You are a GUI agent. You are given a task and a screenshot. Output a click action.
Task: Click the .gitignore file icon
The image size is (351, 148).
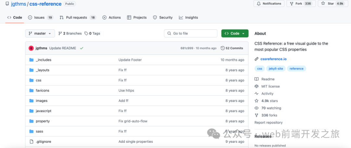[x=32, y=142]
